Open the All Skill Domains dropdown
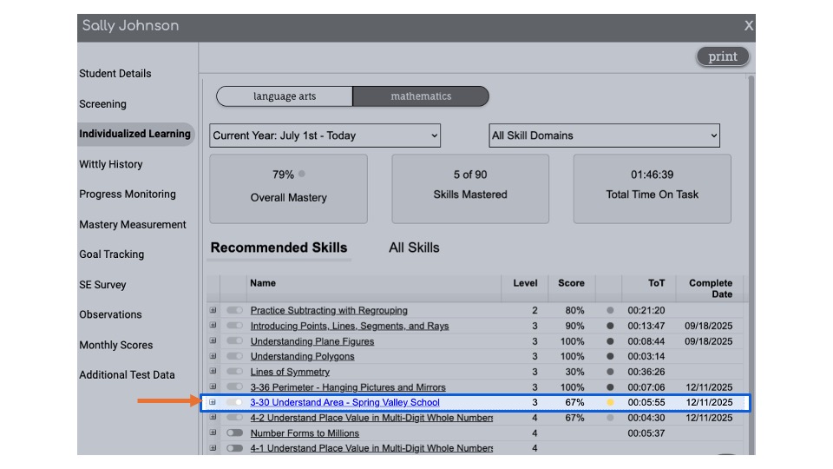 point(604,135)
